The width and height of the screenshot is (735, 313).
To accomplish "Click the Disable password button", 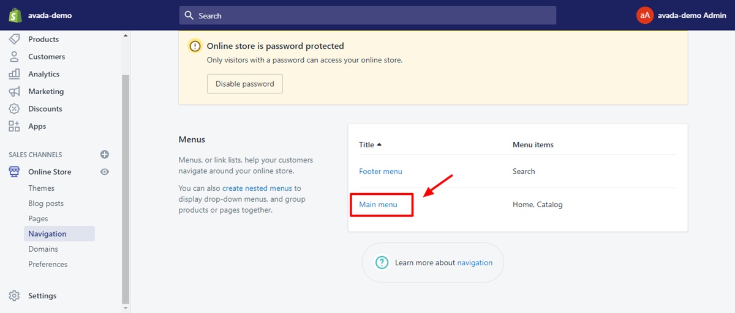I will coord(245,84).
